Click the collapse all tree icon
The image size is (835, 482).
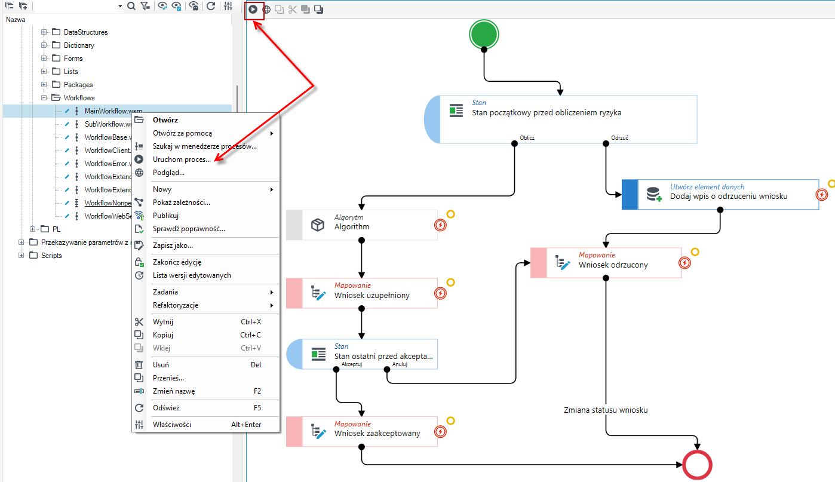coord(10,6)
